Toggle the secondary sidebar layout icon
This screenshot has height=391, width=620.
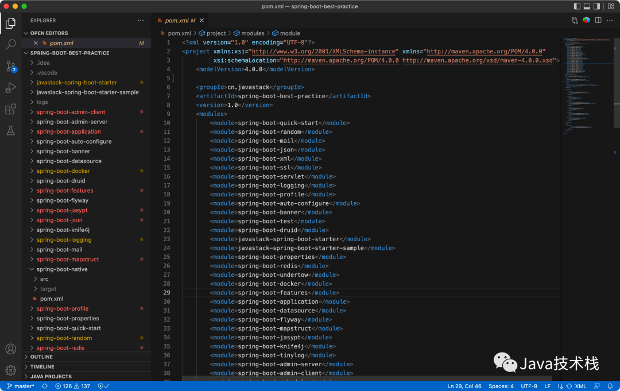pyautogui.click(x=596, y=6)
